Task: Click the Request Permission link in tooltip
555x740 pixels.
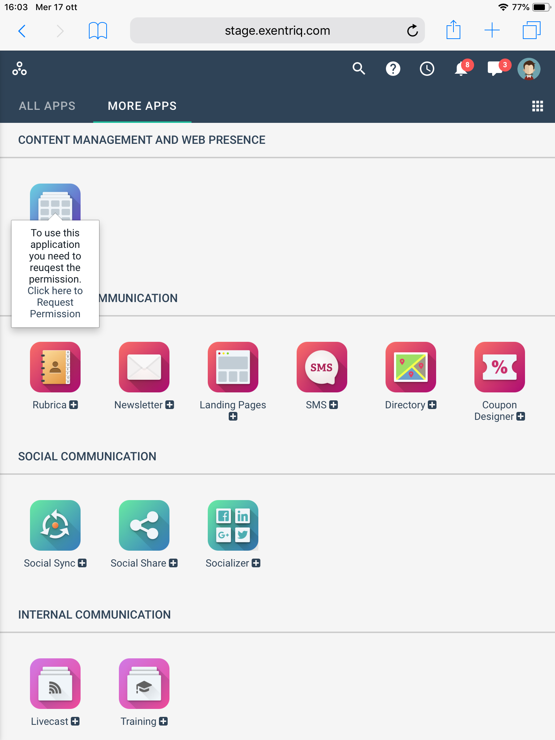Action: tap(55, 302)
